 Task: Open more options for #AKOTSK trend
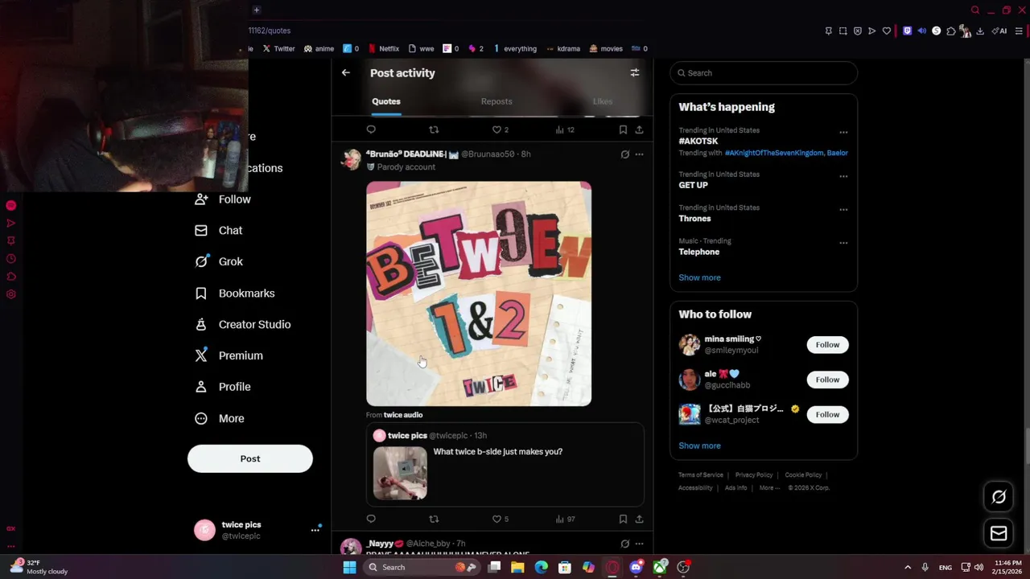pos(843,132)
